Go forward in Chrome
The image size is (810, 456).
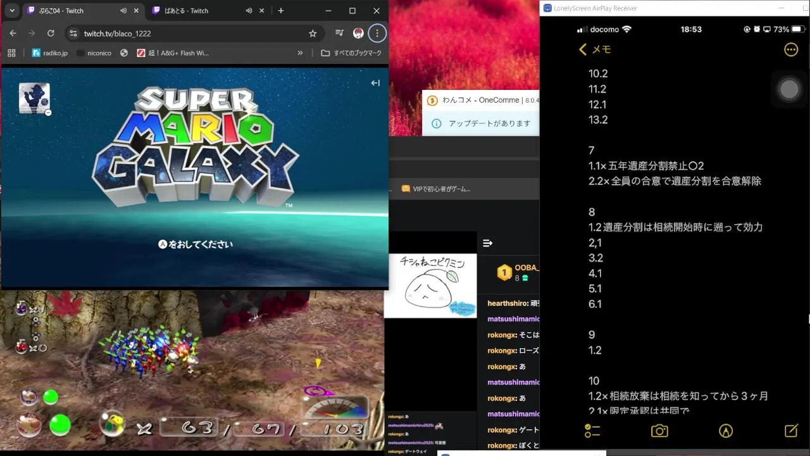[32, 33]
